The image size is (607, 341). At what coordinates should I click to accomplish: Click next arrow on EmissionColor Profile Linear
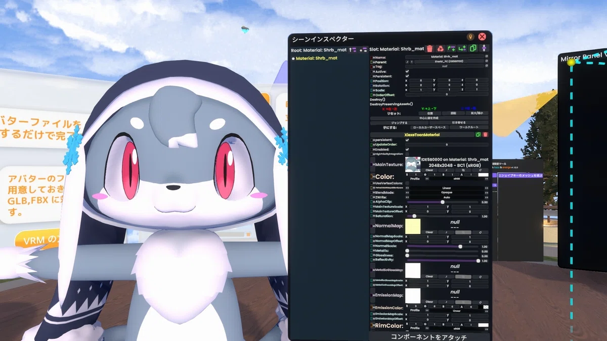pos(487,311)
